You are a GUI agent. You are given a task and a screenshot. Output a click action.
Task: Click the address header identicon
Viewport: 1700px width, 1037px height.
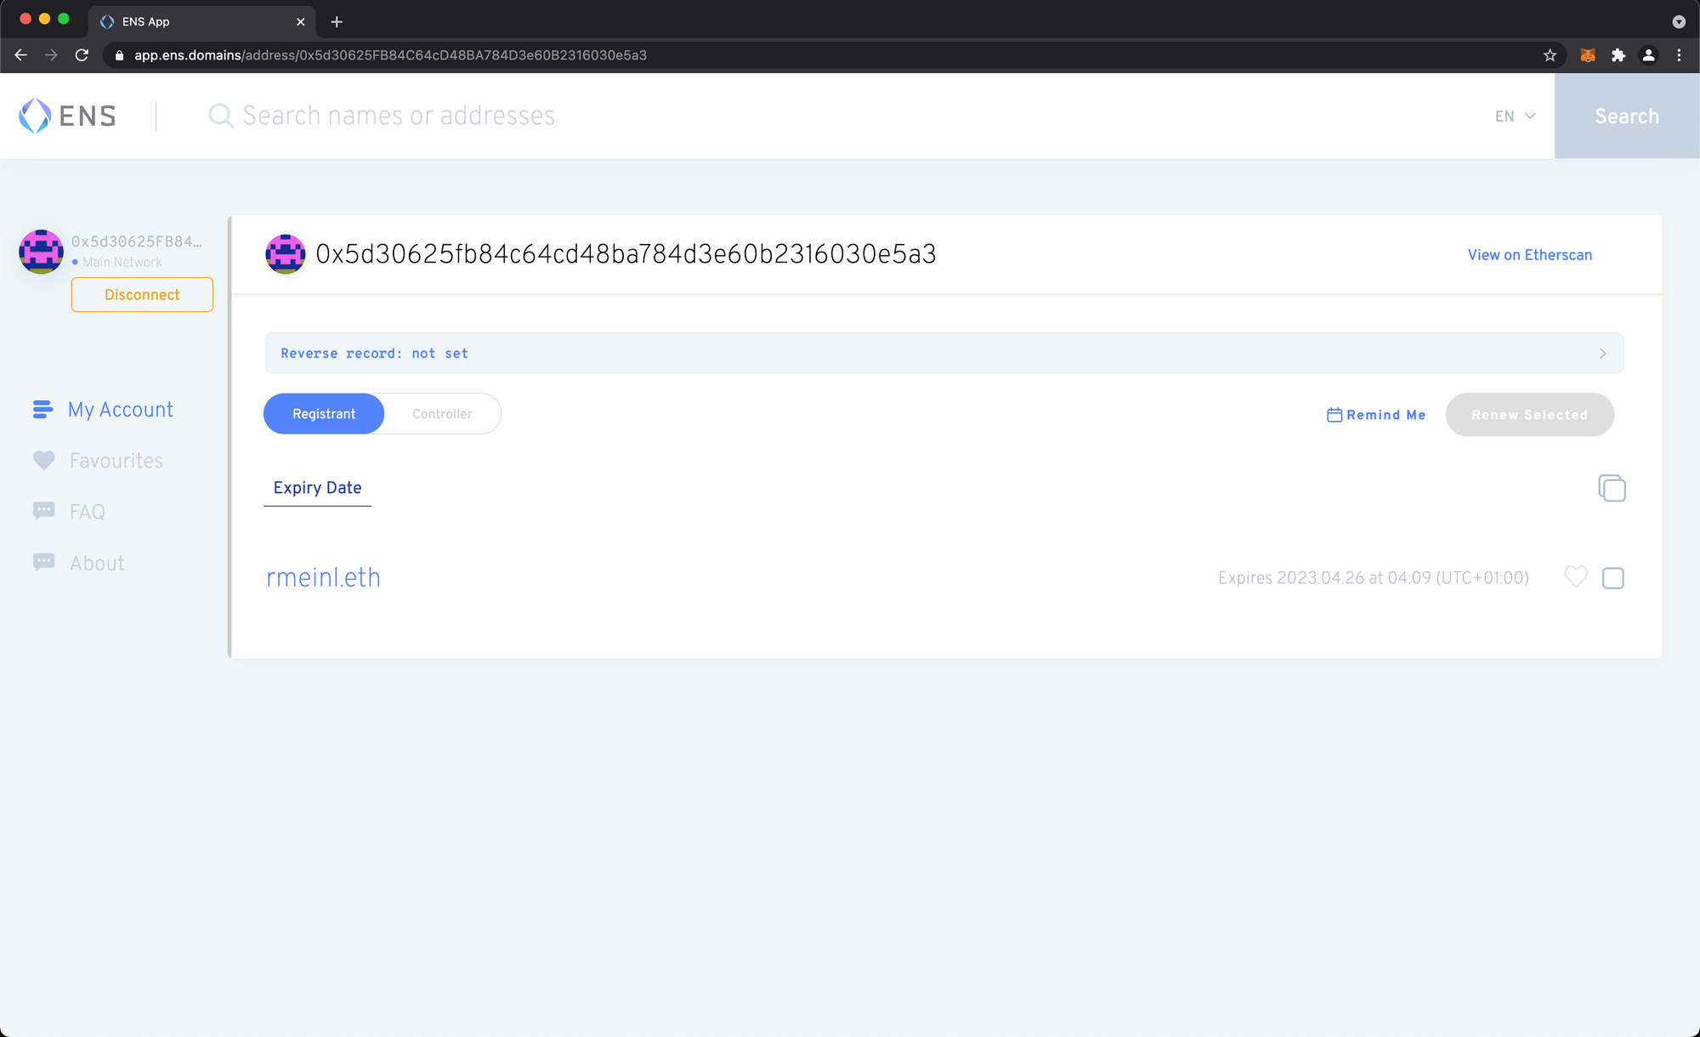[x=286, y=254]
